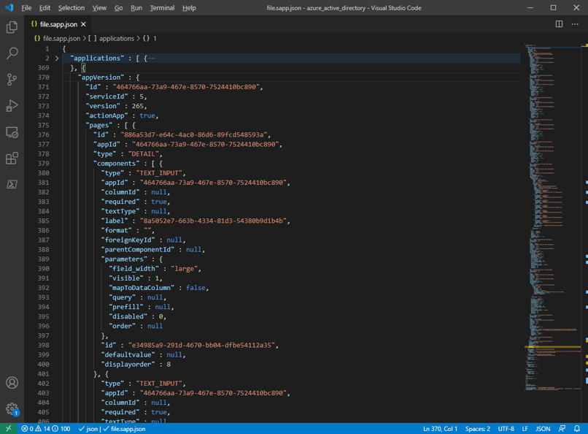Open the editor More Actions ellipsis
The width and height of the screenshot is (588, 434).
coord(575,24)
